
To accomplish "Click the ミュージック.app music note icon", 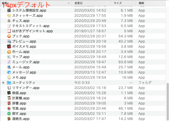I will pyautogui.click(x=9, y=62).
